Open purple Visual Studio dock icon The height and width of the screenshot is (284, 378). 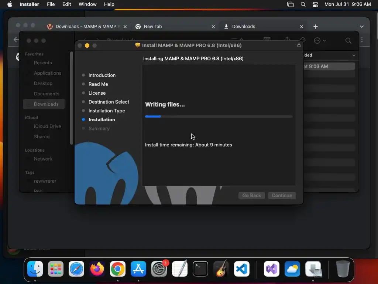pos(272,269)
